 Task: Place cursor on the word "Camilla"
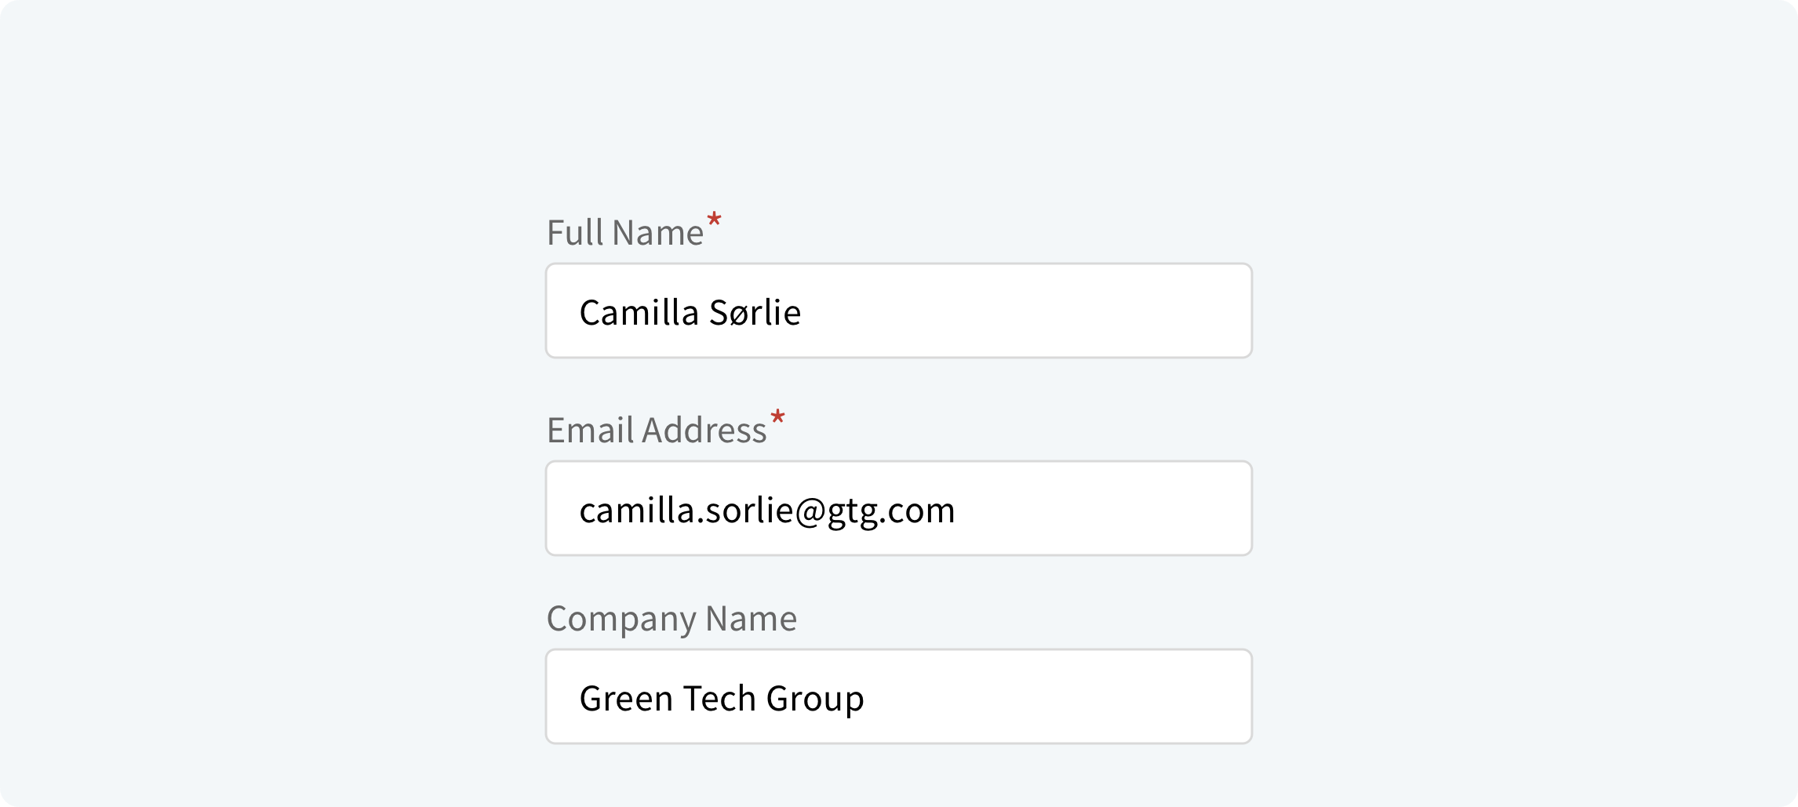click(x=639, y=312)
